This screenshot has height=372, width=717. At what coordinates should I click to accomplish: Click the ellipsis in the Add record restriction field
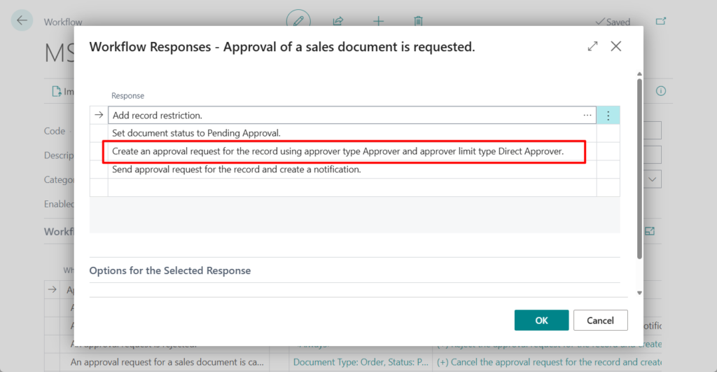point(587,116)
